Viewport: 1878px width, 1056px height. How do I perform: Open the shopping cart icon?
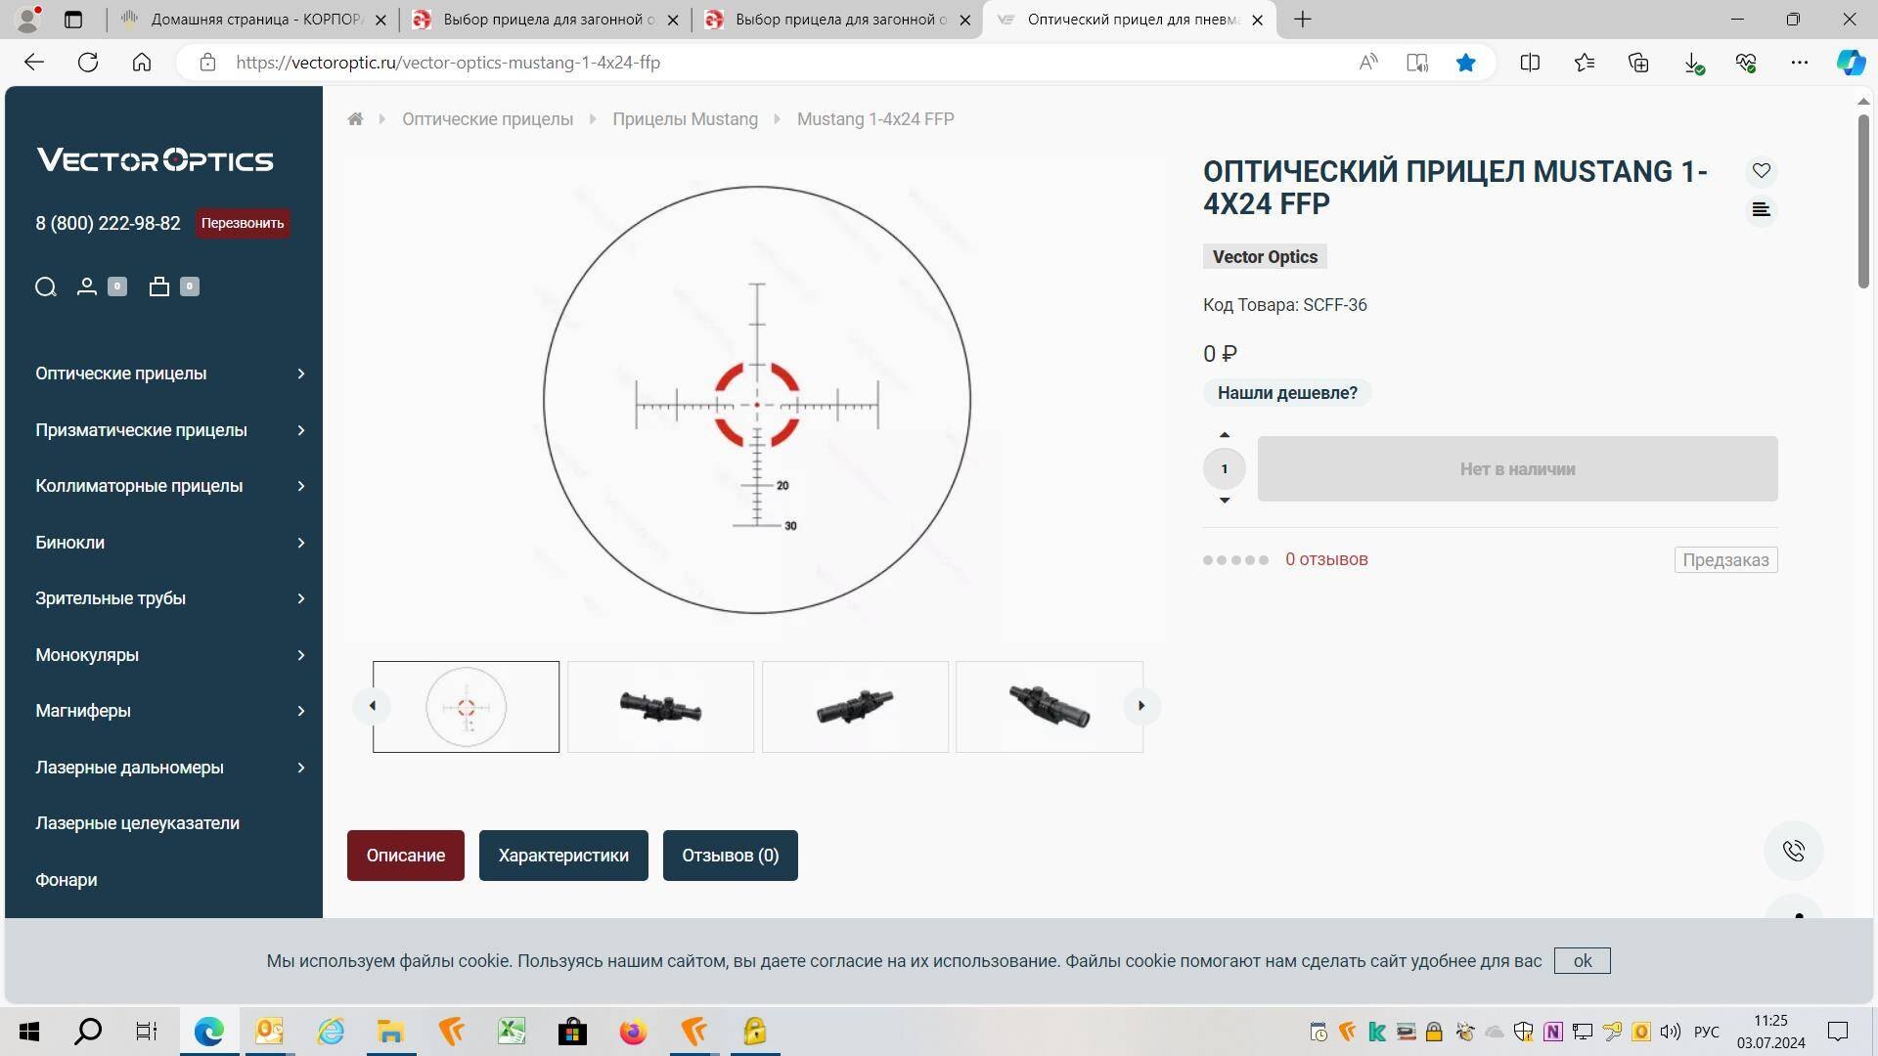click(x=159, y=286)
